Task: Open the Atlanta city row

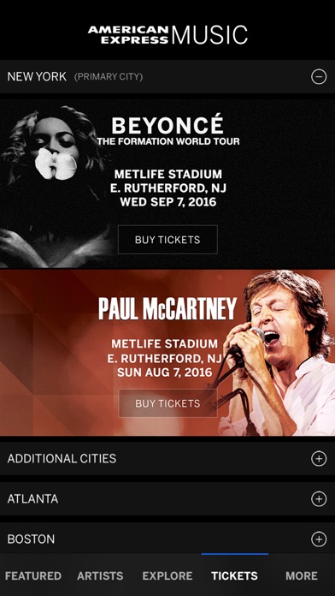Action: (x=167, y=498)
